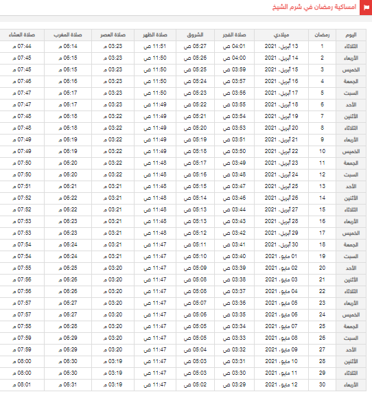Click the Maghrib time 06:31 cell
Viewport: 372px width, 394px height.
pyautogui.click(x=68, y=384)
